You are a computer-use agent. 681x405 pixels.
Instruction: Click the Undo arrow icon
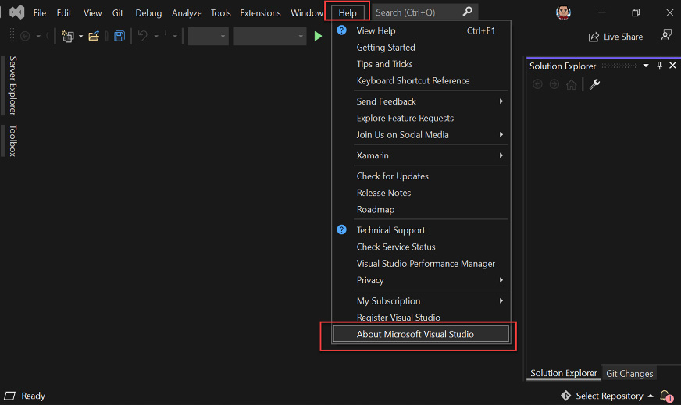tap(142, 36)
